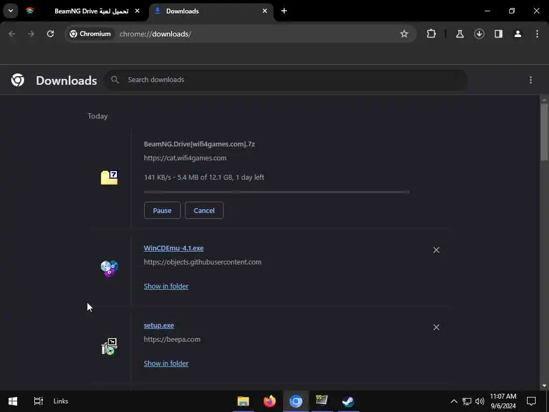Open Chrome Labs flask icon

coord(459,34)
